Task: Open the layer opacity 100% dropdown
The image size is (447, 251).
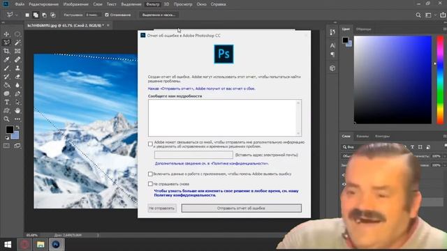Action: [x=444, y=156]
